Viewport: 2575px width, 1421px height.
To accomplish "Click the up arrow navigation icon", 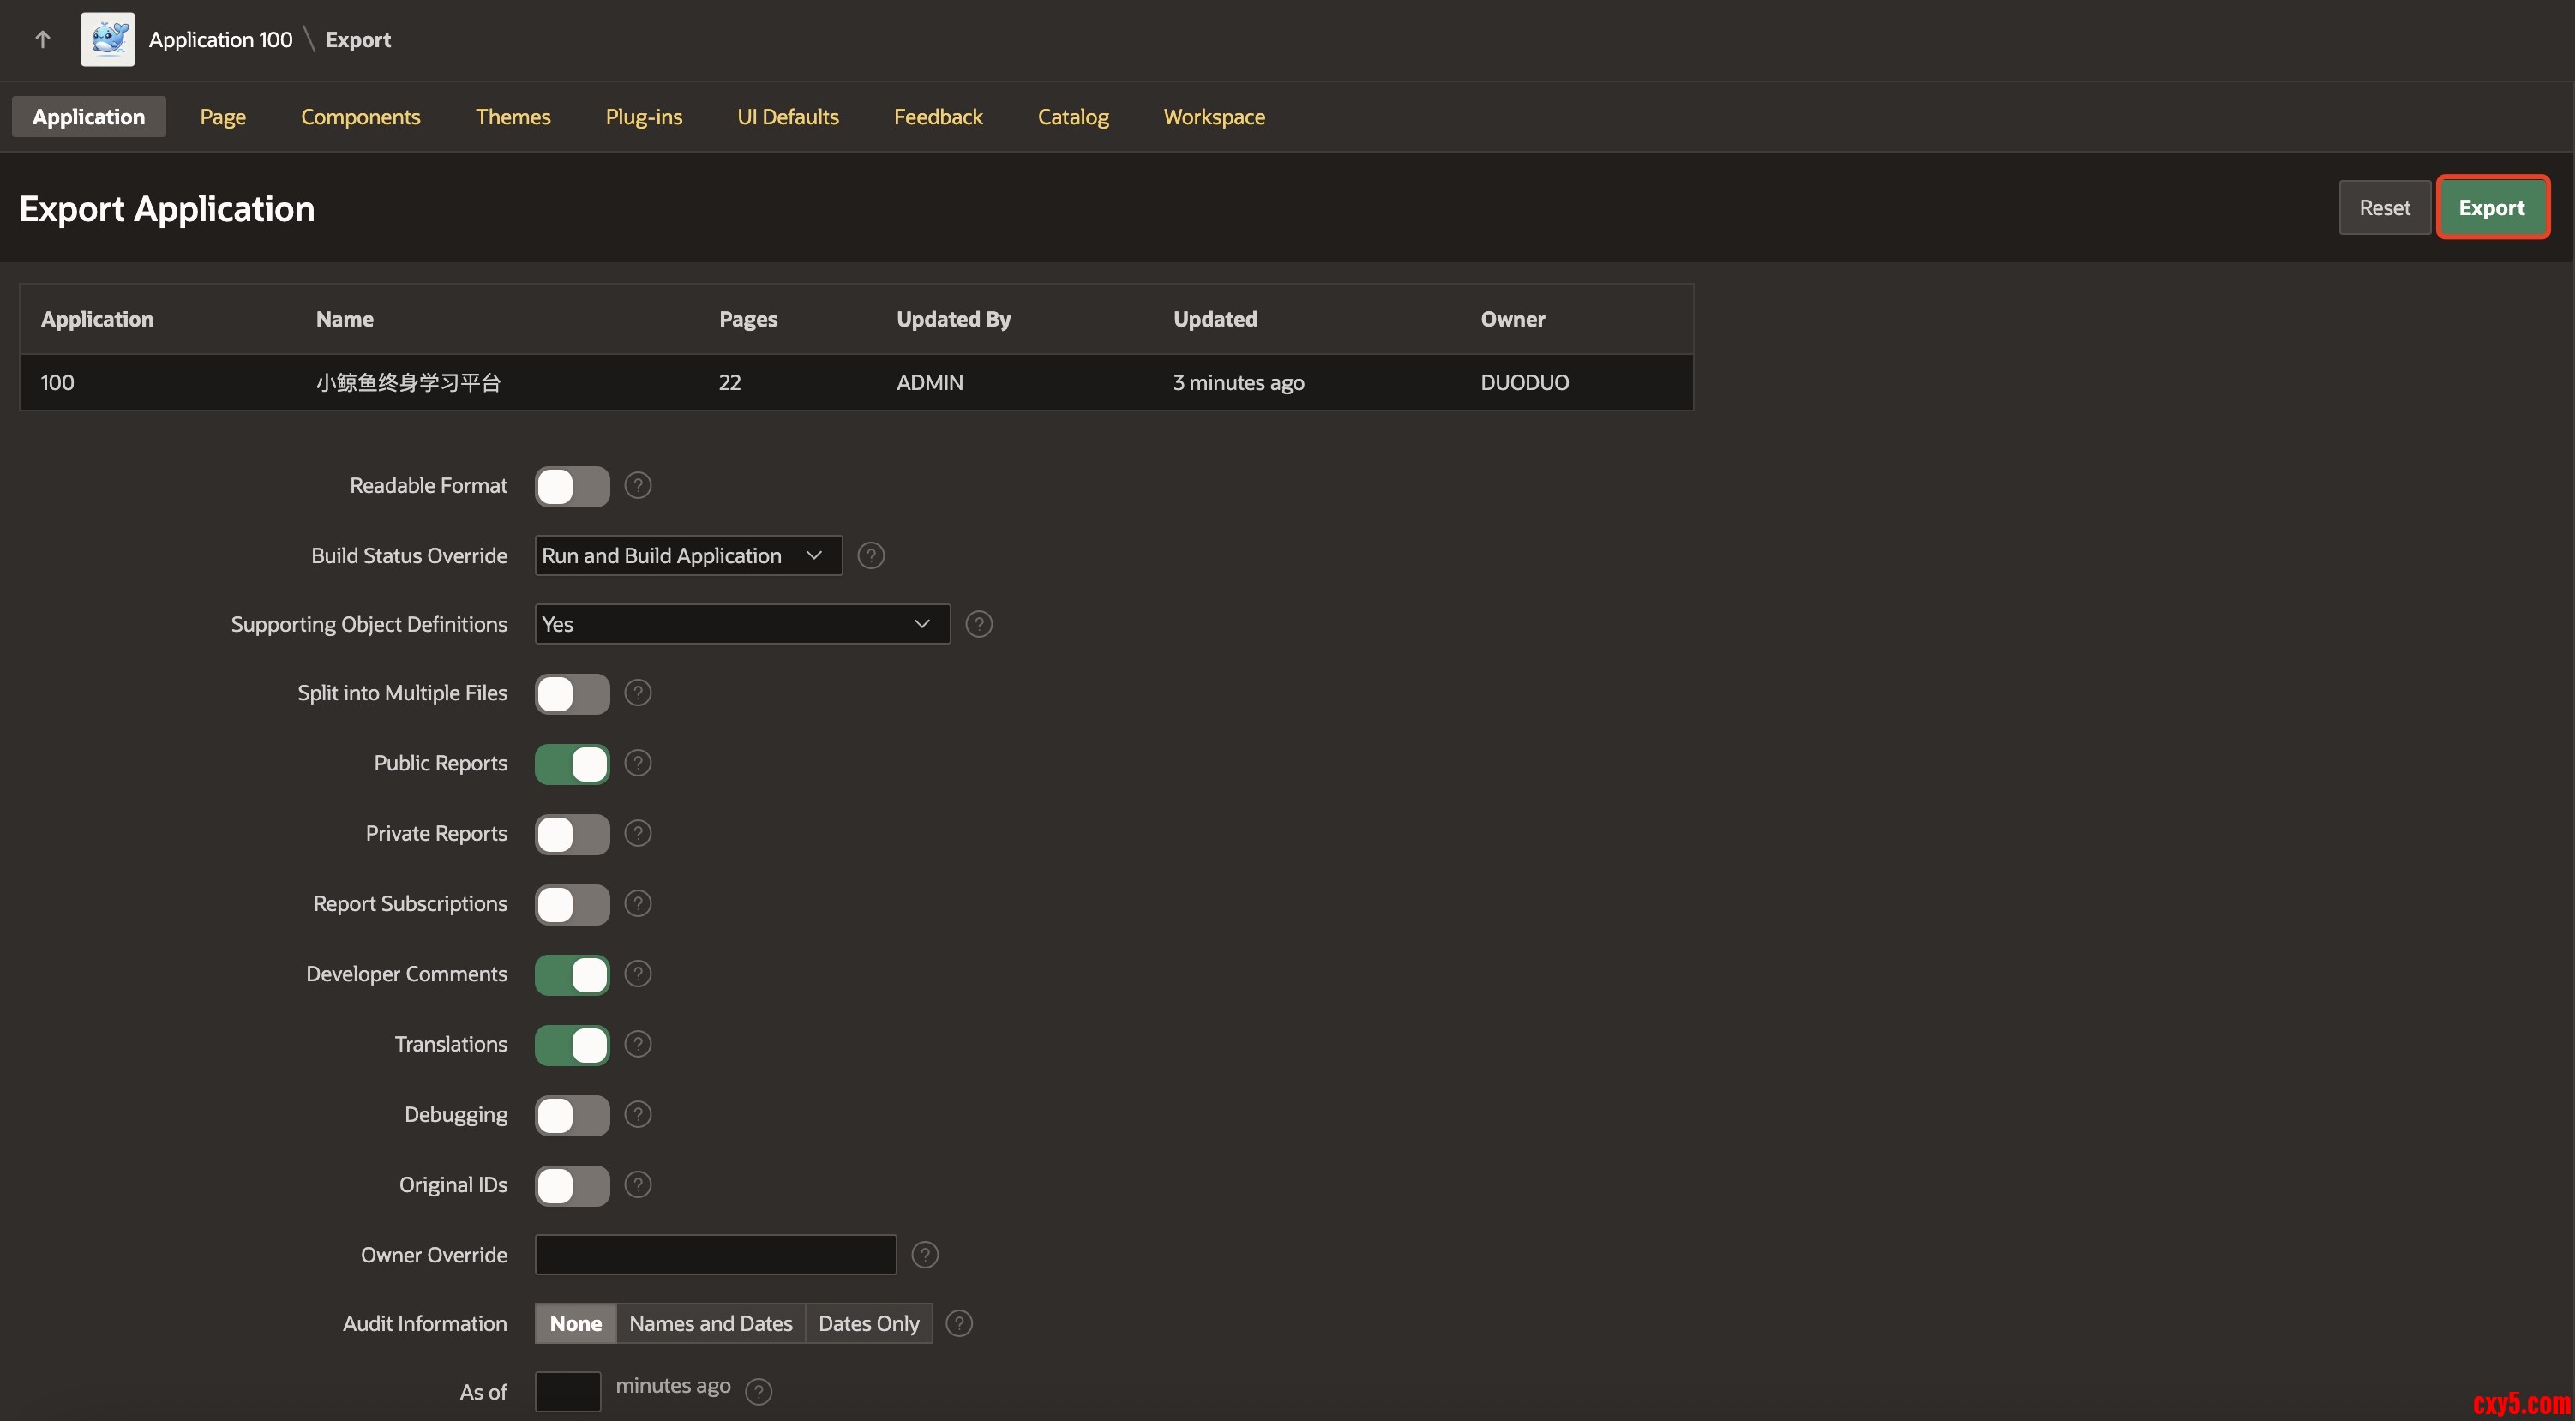I will coord(42,39).
